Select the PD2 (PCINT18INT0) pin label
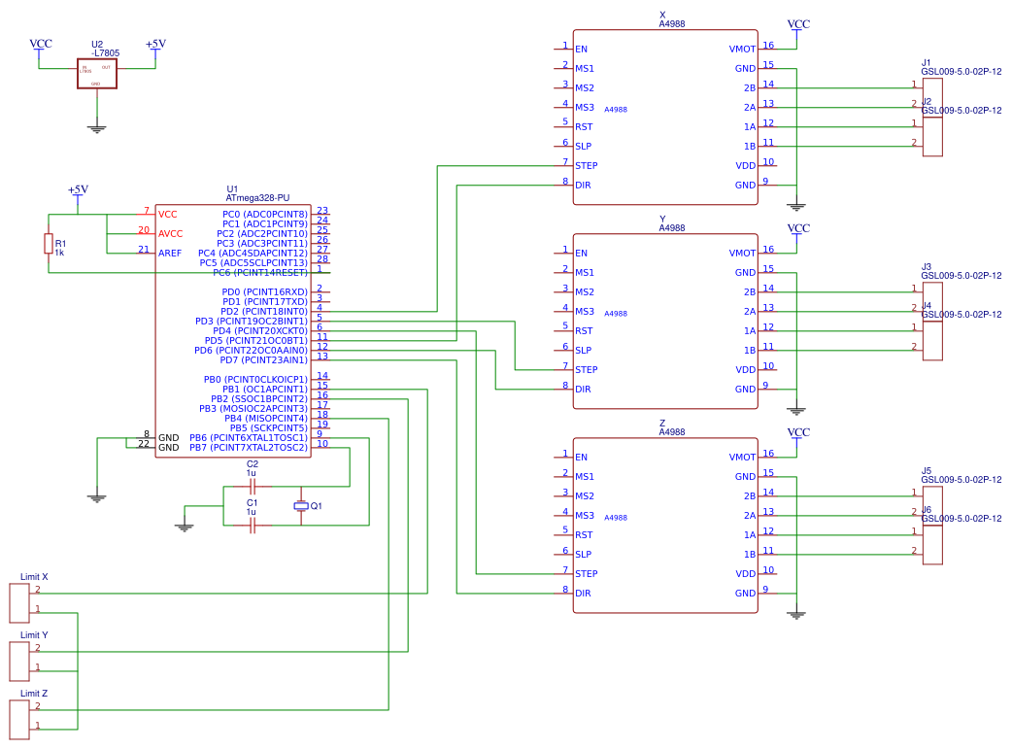Viewport: 1012px width, 749px height. click(263, 311)
